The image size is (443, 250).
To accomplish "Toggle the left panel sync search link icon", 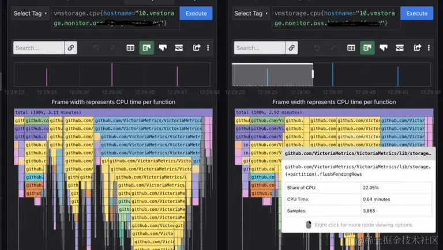I will pos(70,48).
